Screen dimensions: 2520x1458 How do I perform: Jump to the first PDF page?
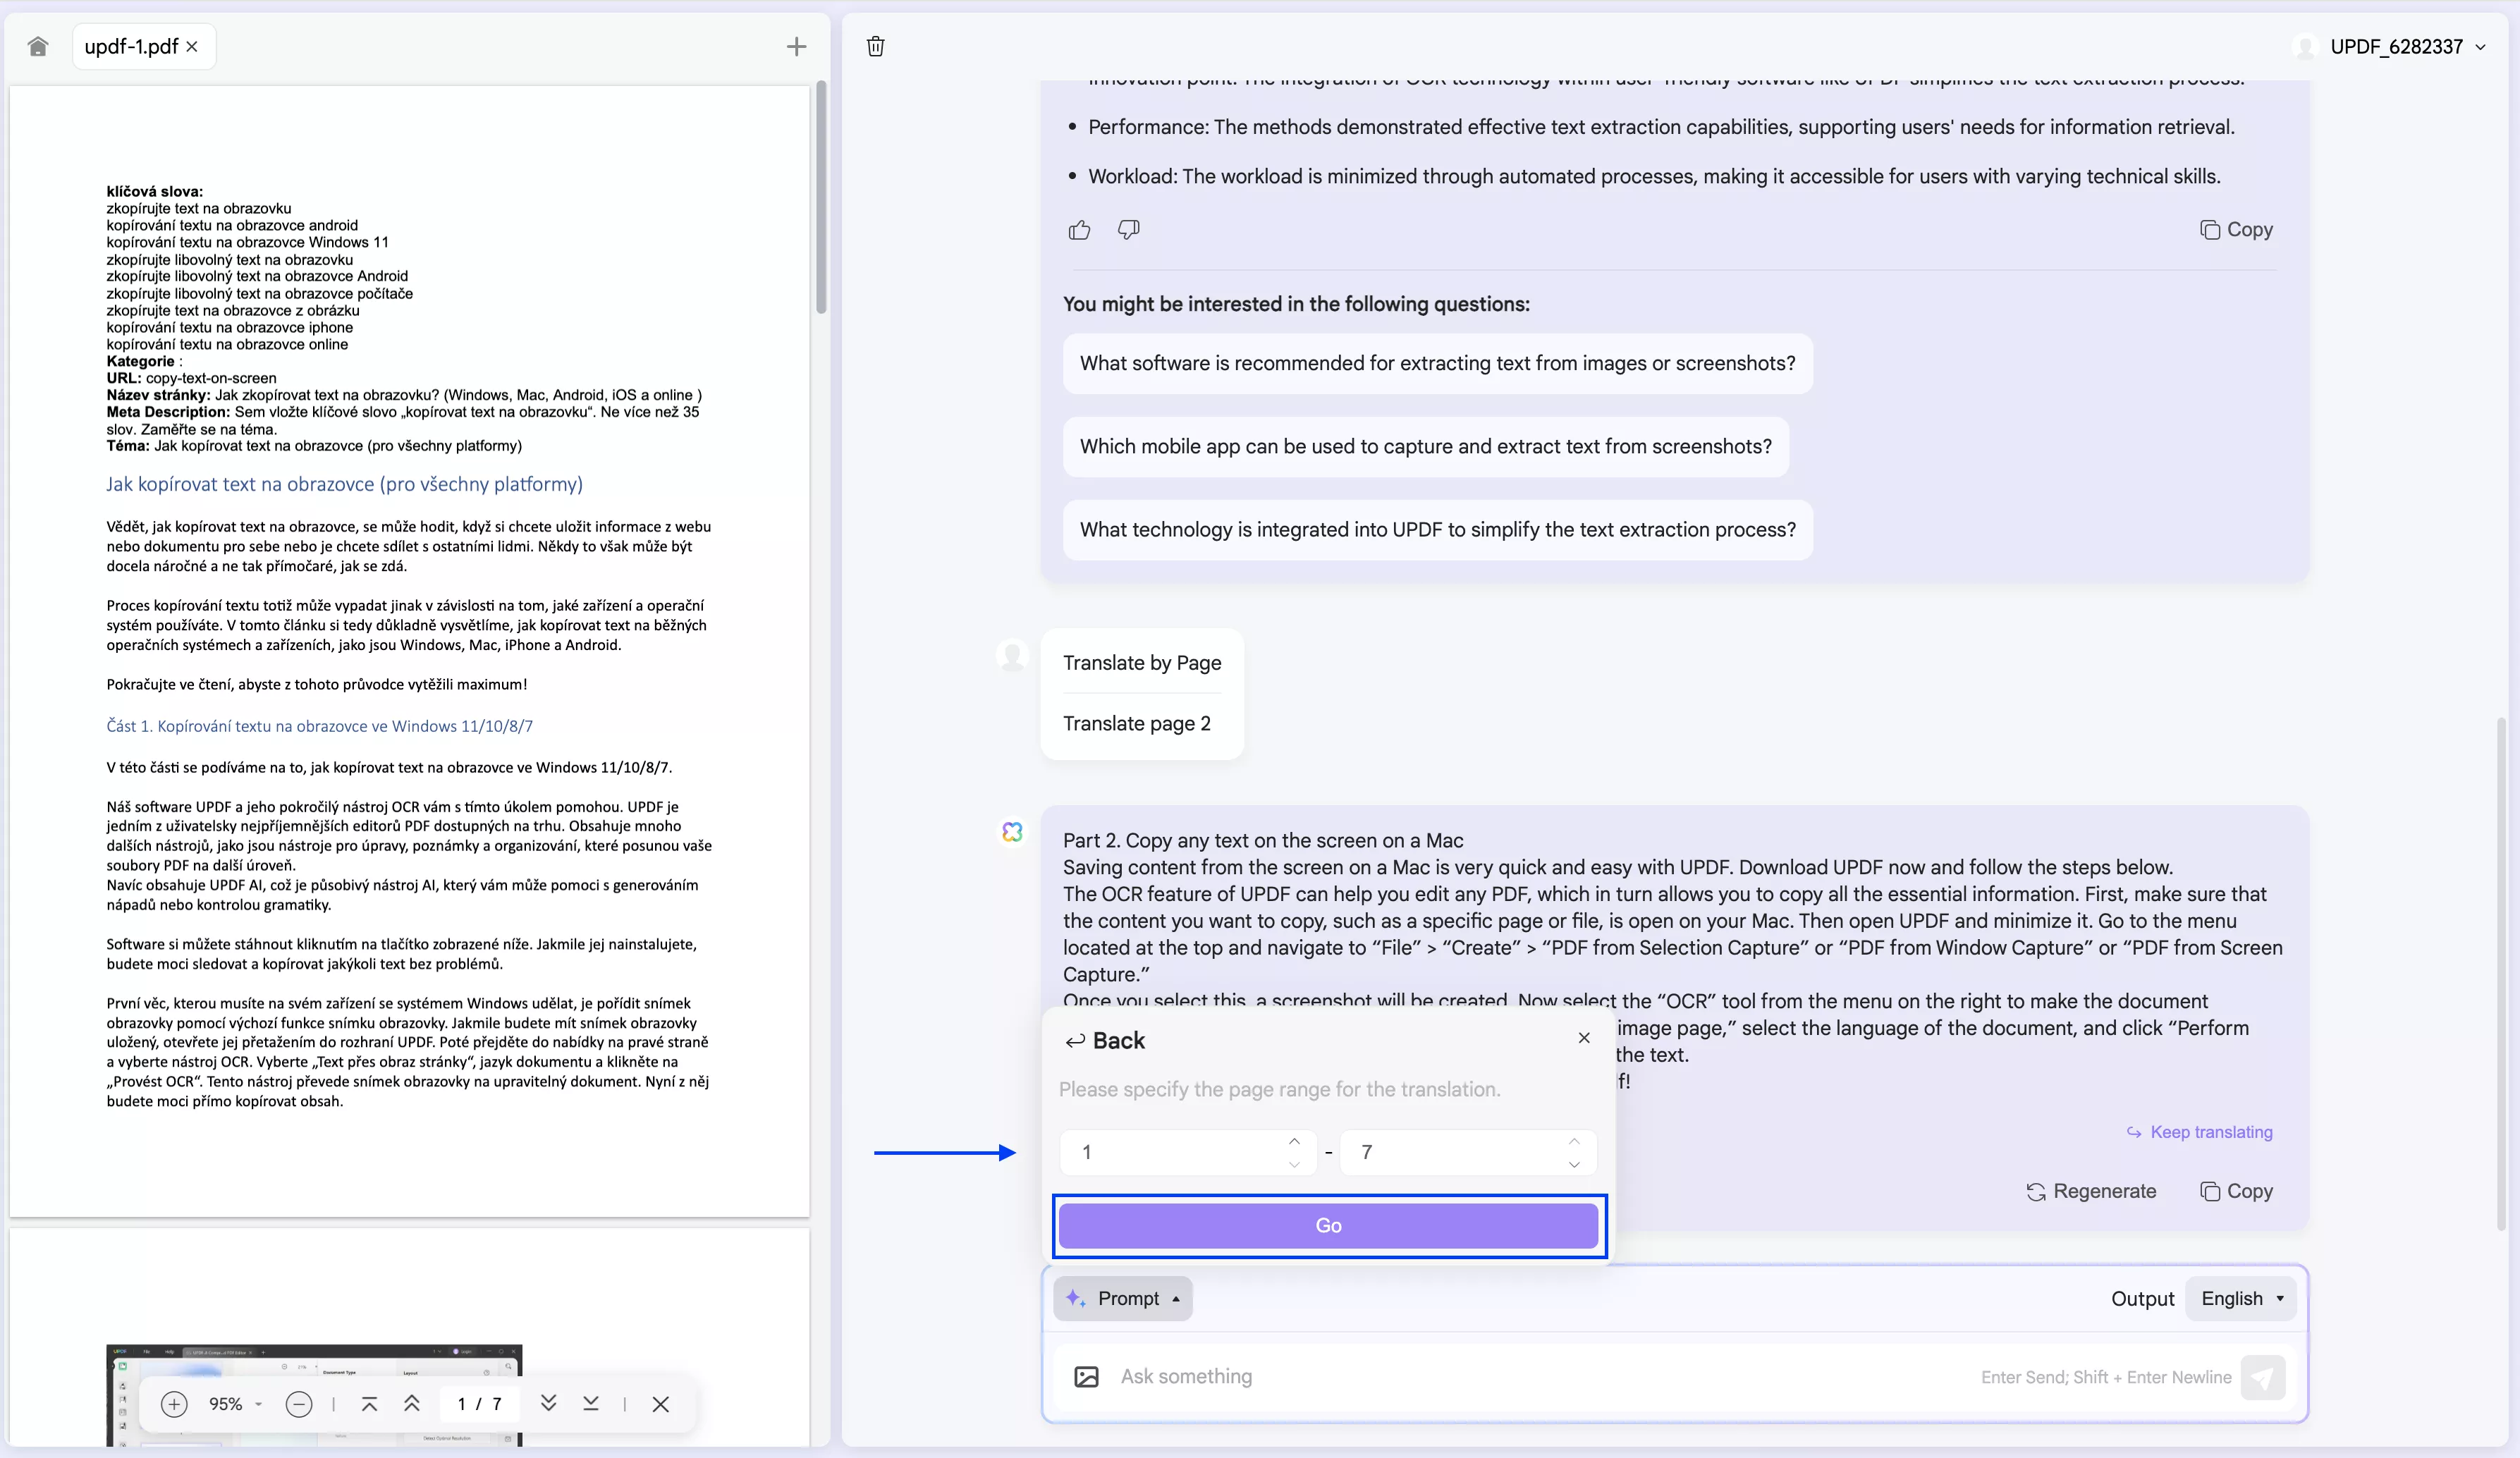pos(370,1404)
